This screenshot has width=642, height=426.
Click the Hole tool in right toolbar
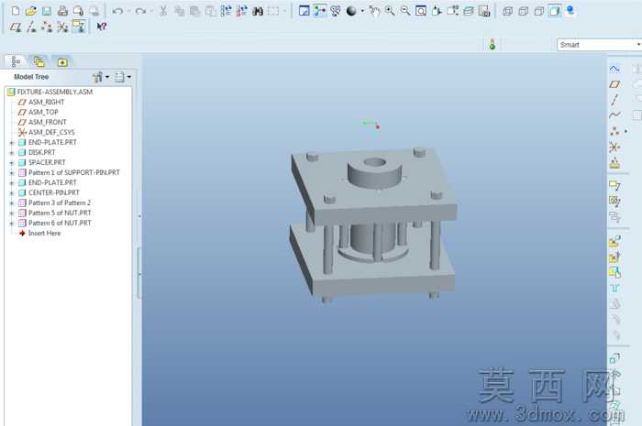614,289
